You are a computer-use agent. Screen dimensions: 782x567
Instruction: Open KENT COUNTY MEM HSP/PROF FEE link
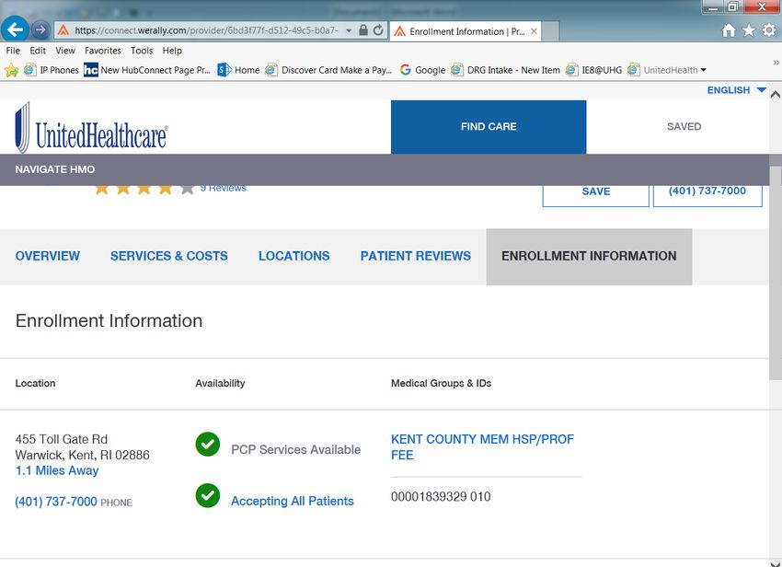pyautogui.click(x=482, y=446)
